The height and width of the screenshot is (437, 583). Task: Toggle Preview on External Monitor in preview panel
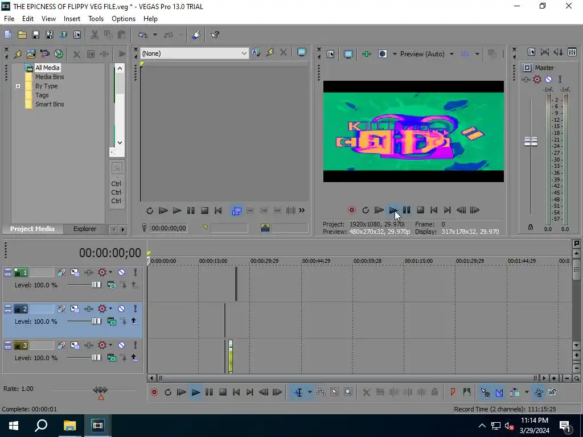point(348,54)
